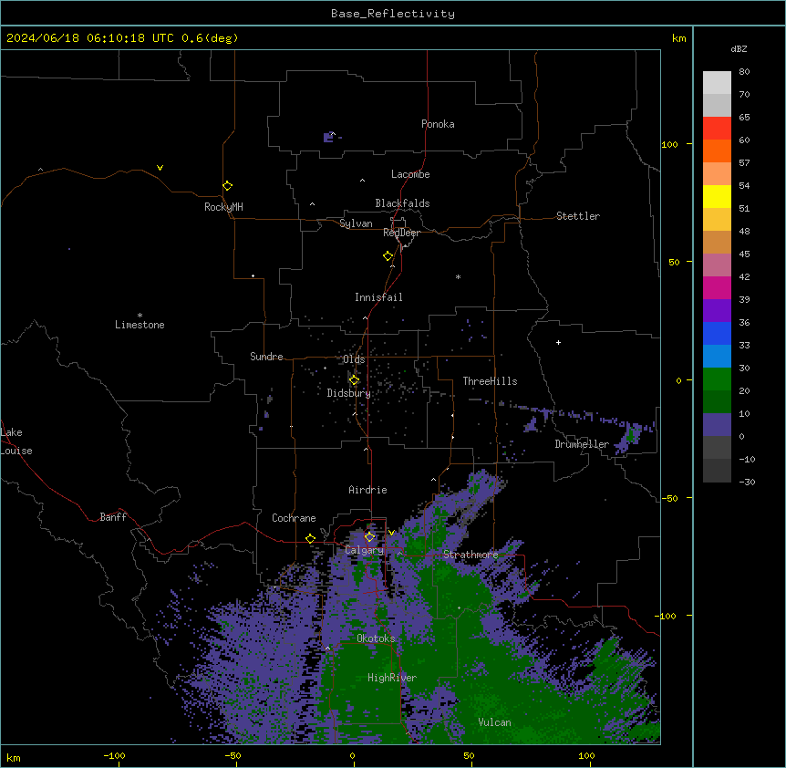Pick the light gray 70-80 dBZ swatch
The image size is (786, 768).
point(717,83)
